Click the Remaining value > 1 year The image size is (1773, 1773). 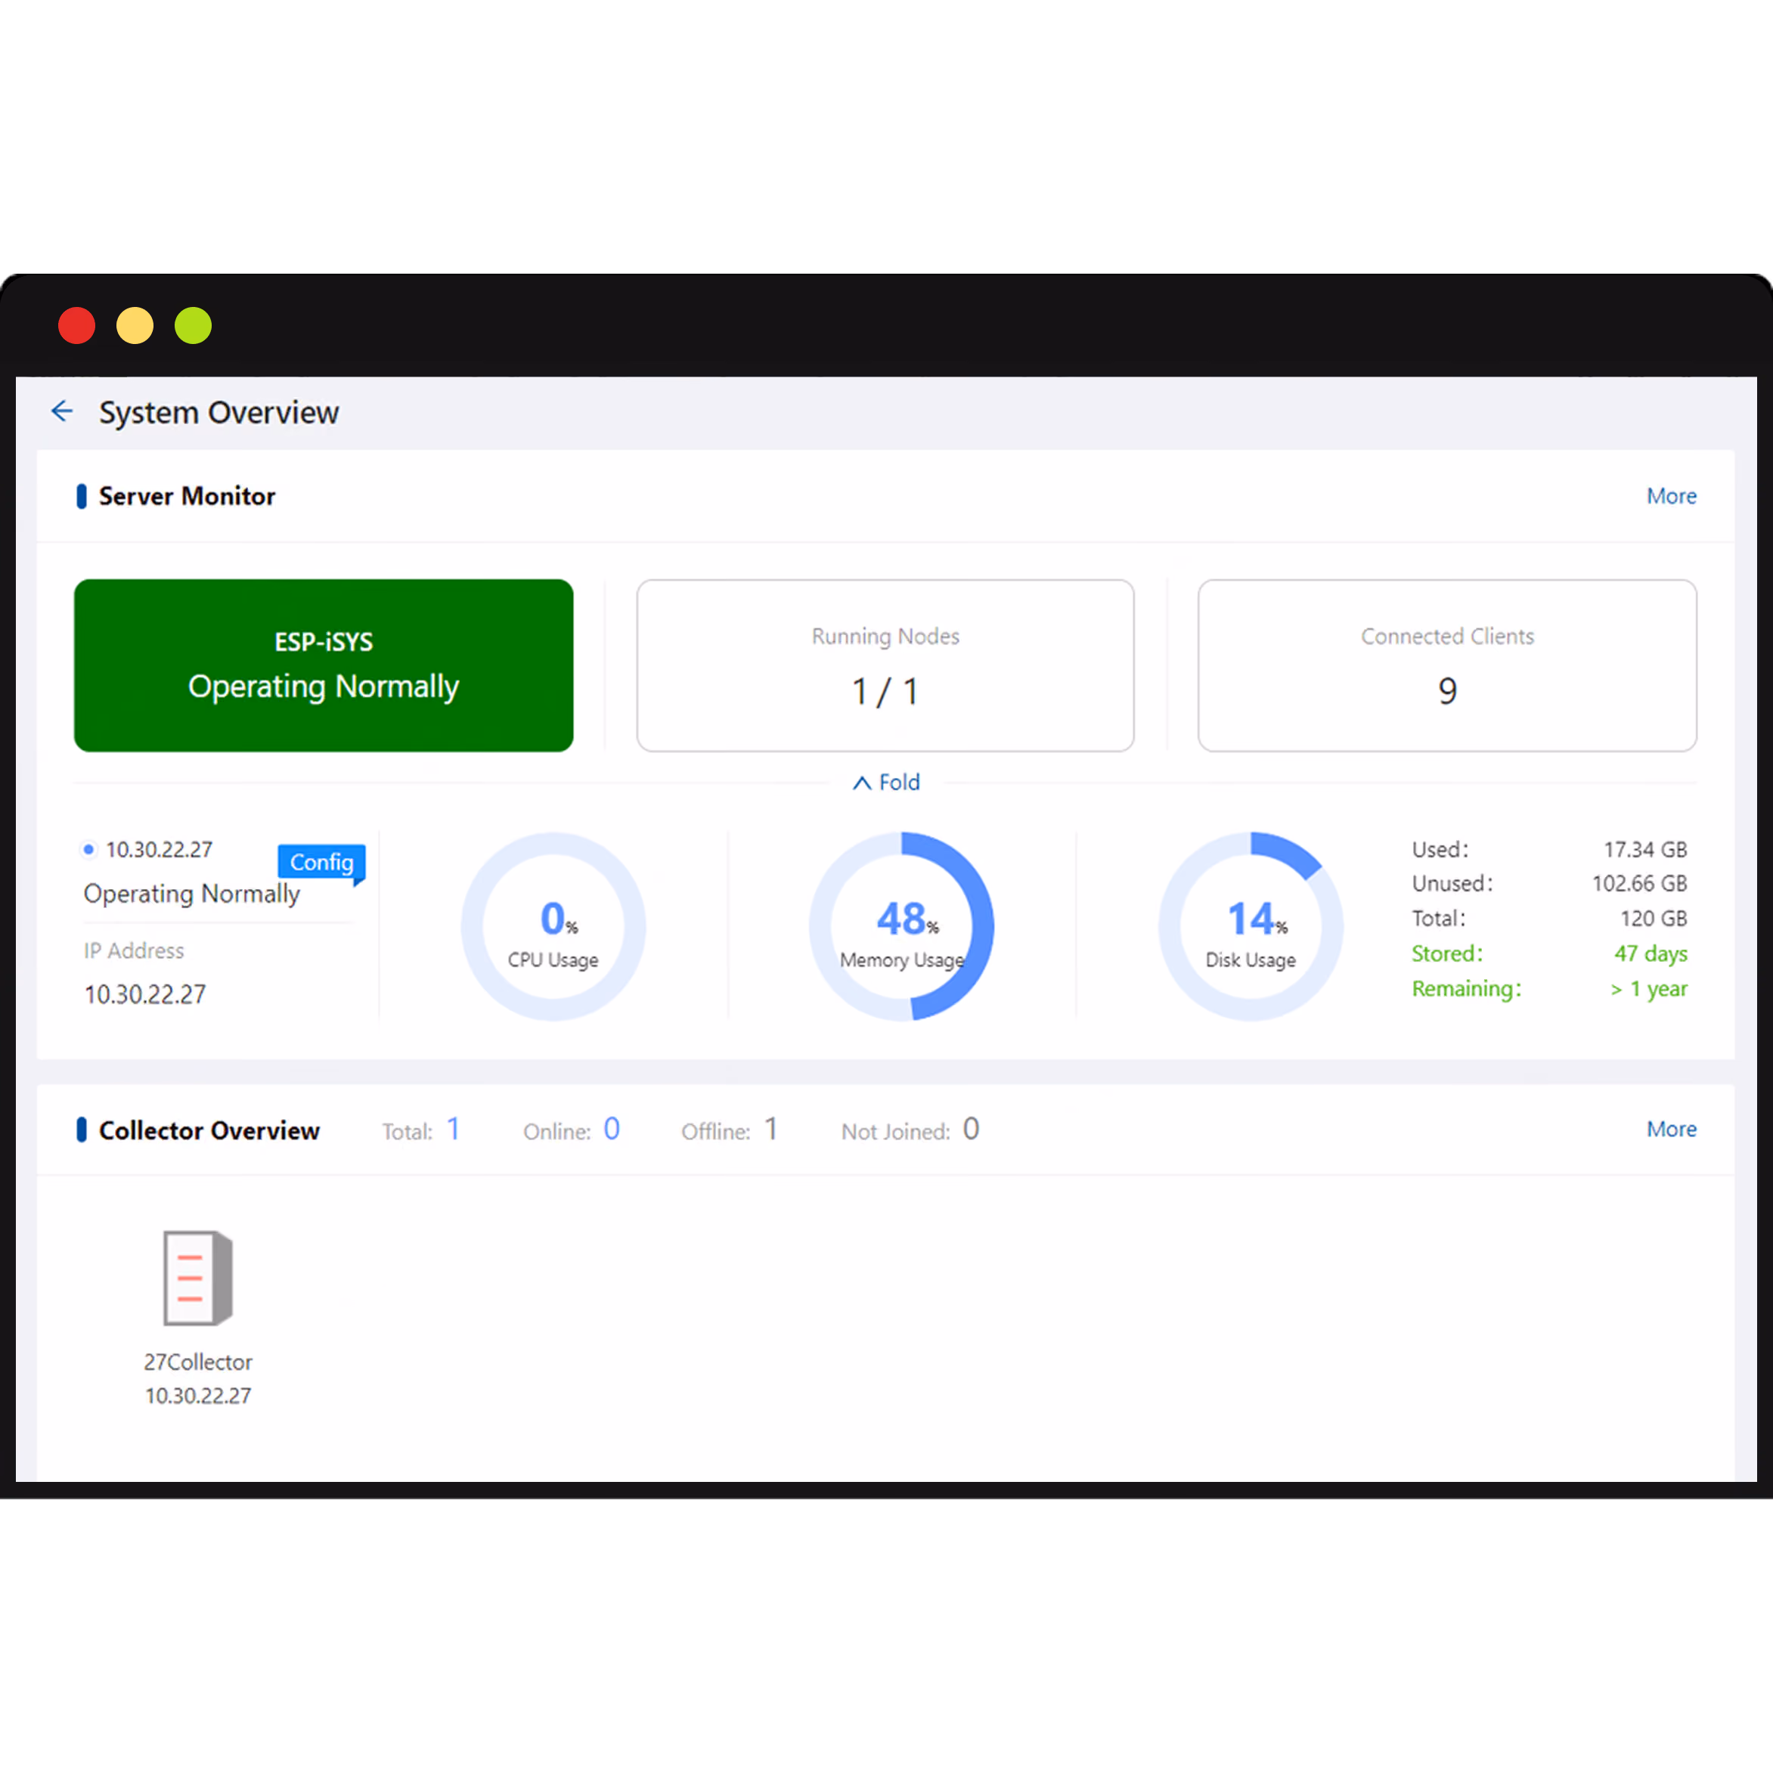pyautogui.click(x=1648, y=988)
